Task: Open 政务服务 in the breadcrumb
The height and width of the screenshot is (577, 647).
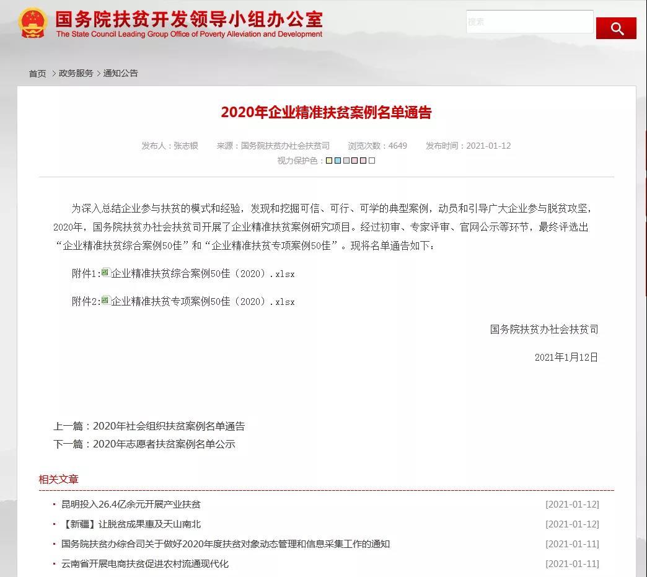Action: (76, 73)
